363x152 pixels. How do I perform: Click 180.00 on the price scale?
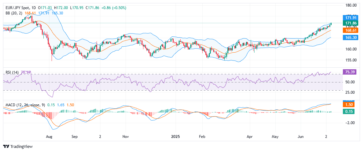(x=350, y=5)
